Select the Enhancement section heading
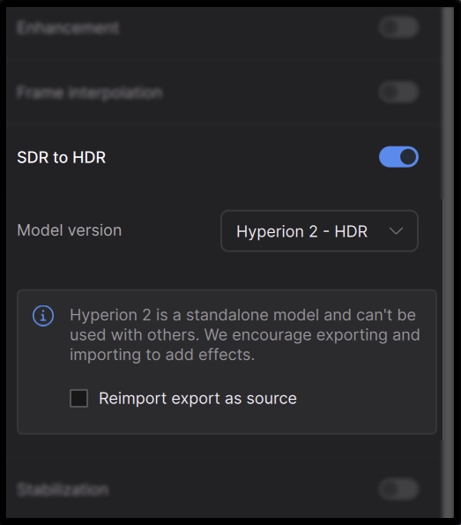The image size is (461, 525). (68, 27)
